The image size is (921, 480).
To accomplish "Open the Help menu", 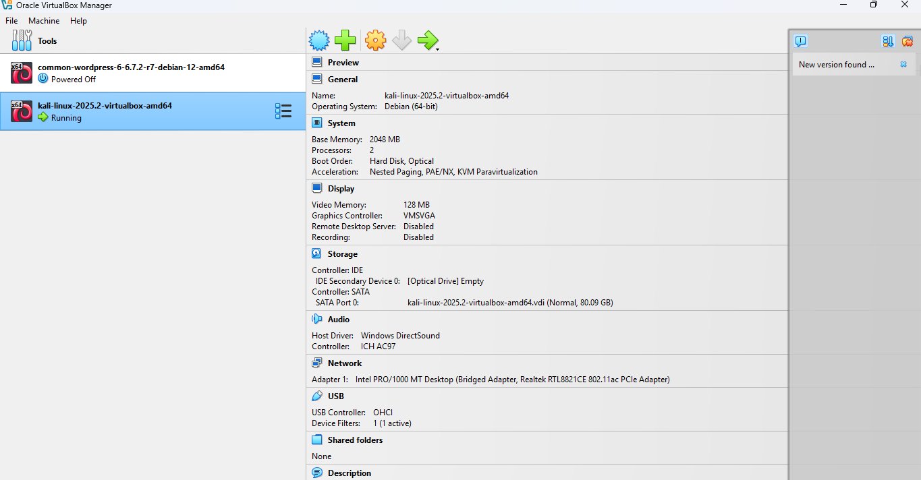I will (x=78, y=21).
